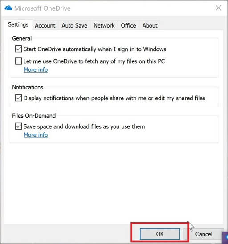Open More info link under Files On-Demand
The width and height of the screenshot is (228, 244).
point(36,135)
